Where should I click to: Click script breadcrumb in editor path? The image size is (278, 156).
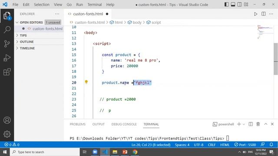pos(154,23)
